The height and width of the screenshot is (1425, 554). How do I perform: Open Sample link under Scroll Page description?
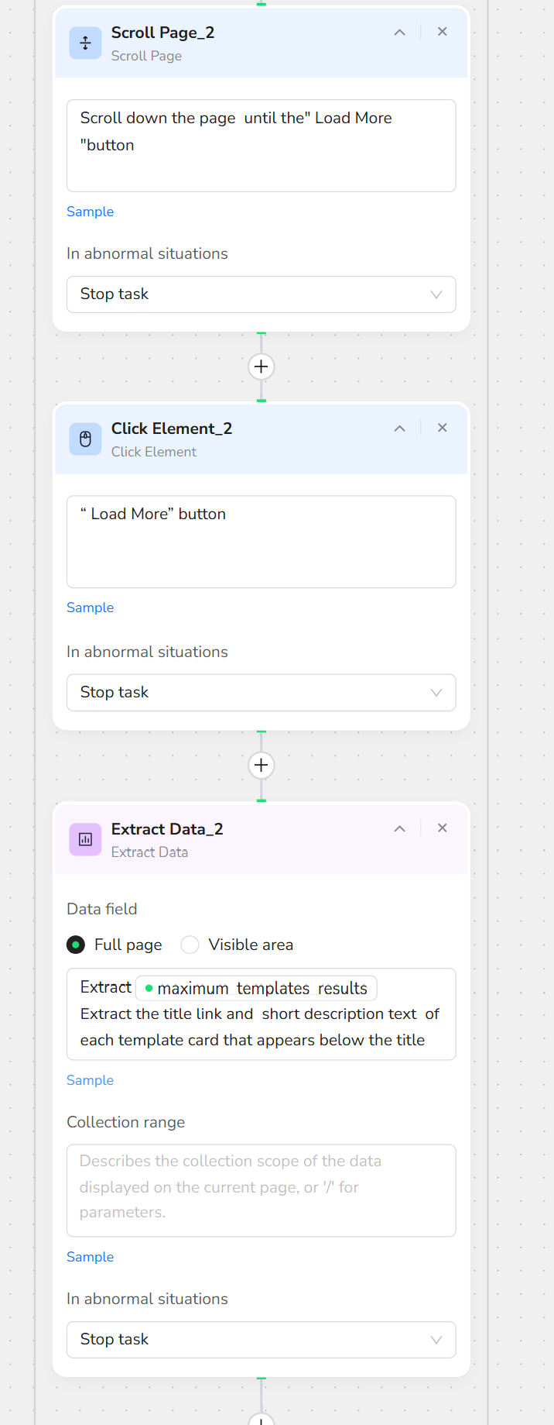pyautogui.click(x=90, y=212)
